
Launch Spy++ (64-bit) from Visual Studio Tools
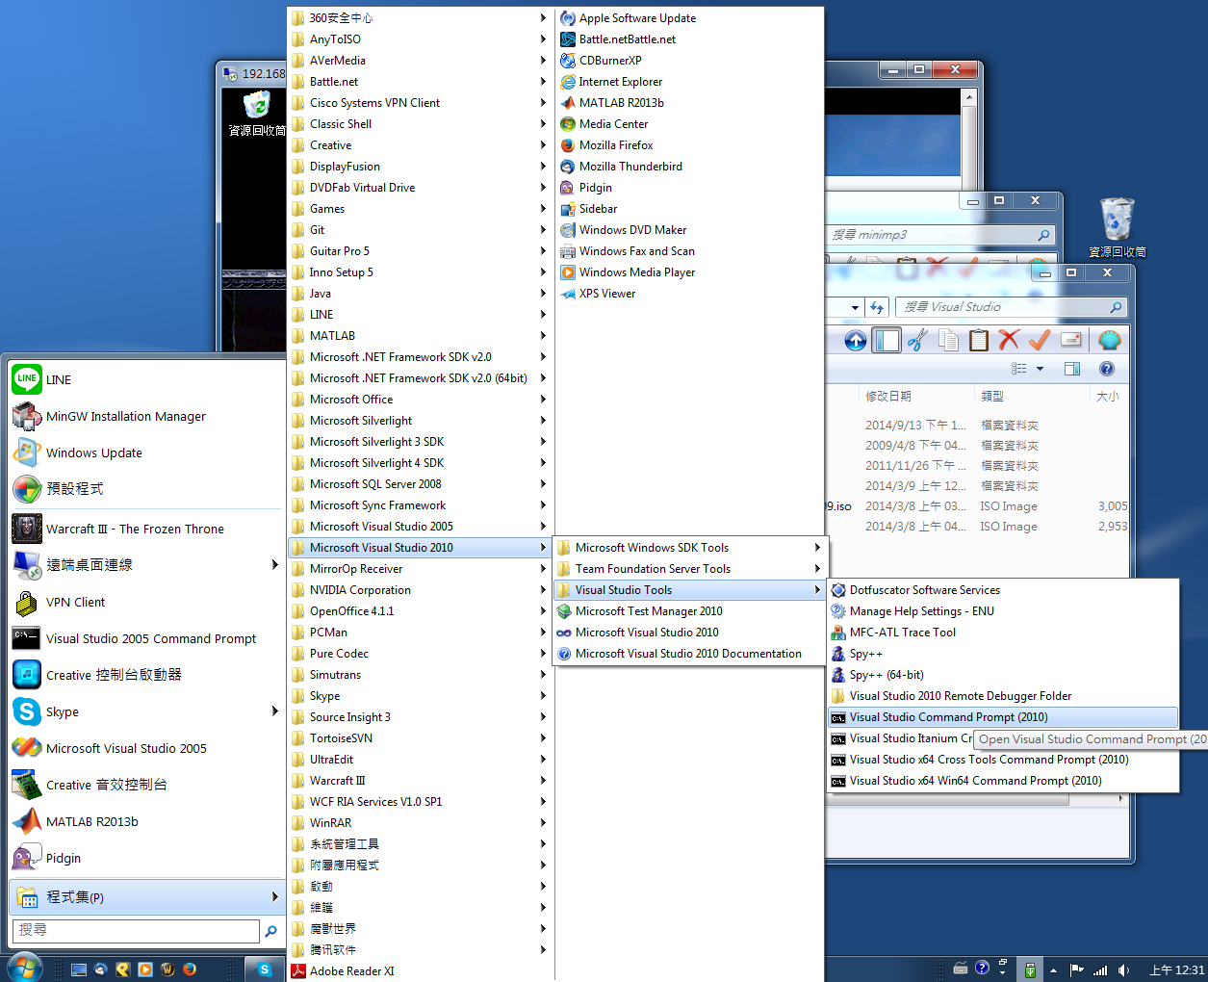click(1002, 675)
